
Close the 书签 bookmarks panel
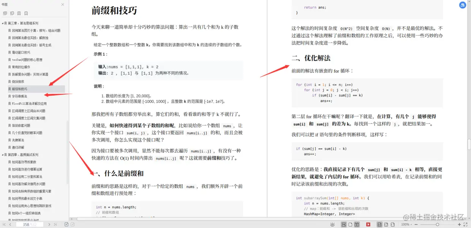(x=63, y=5)
